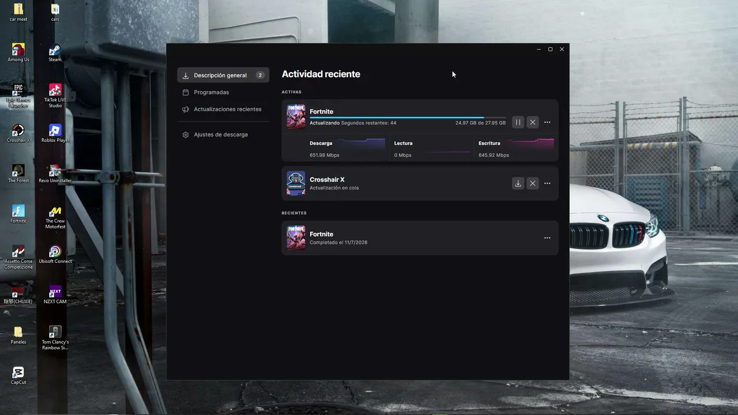Open more options for the updating Fortnite
738x415 pixels.
[547, 122]
